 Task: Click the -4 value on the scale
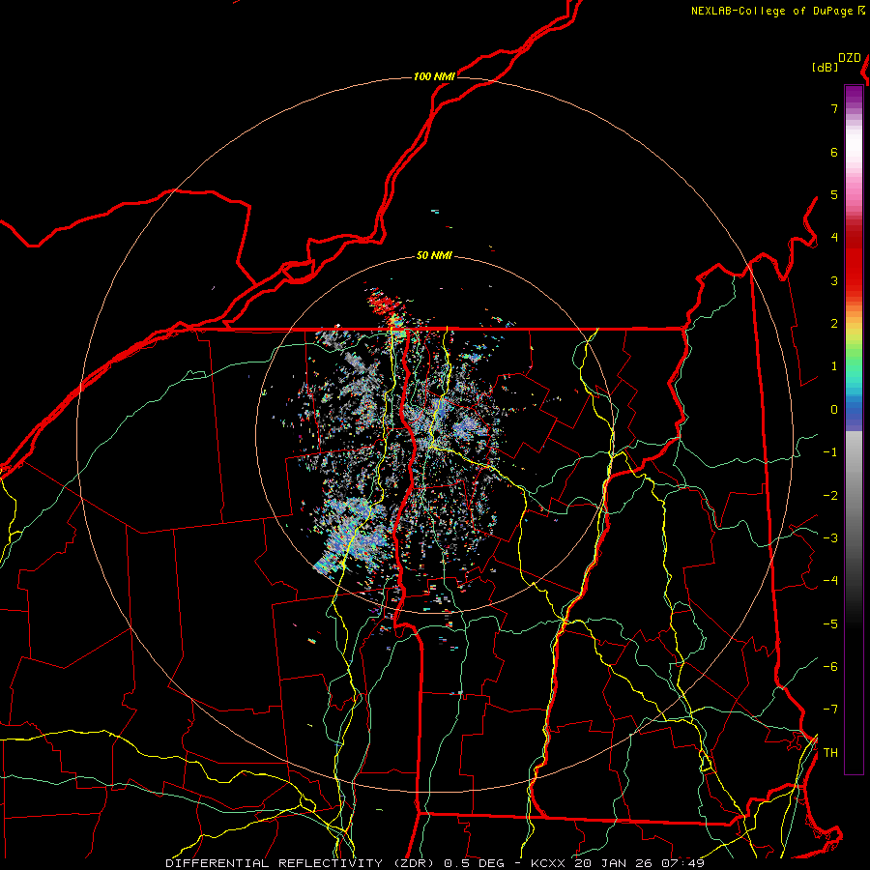[830, 581]
